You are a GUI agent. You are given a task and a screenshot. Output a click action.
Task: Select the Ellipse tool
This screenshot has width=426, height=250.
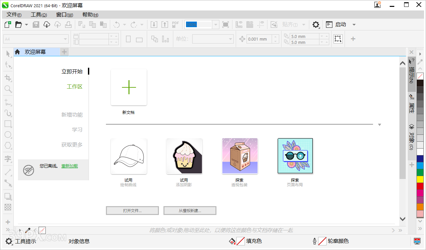[8, 134]
